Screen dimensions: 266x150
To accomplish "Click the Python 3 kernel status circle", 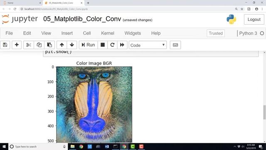I will pyautogui.click(x=262, y=33).
